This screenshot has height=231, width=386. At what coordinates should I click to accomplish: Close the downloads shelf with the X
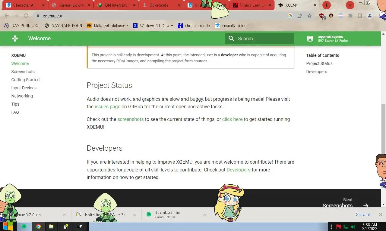(x=380, y=214)
